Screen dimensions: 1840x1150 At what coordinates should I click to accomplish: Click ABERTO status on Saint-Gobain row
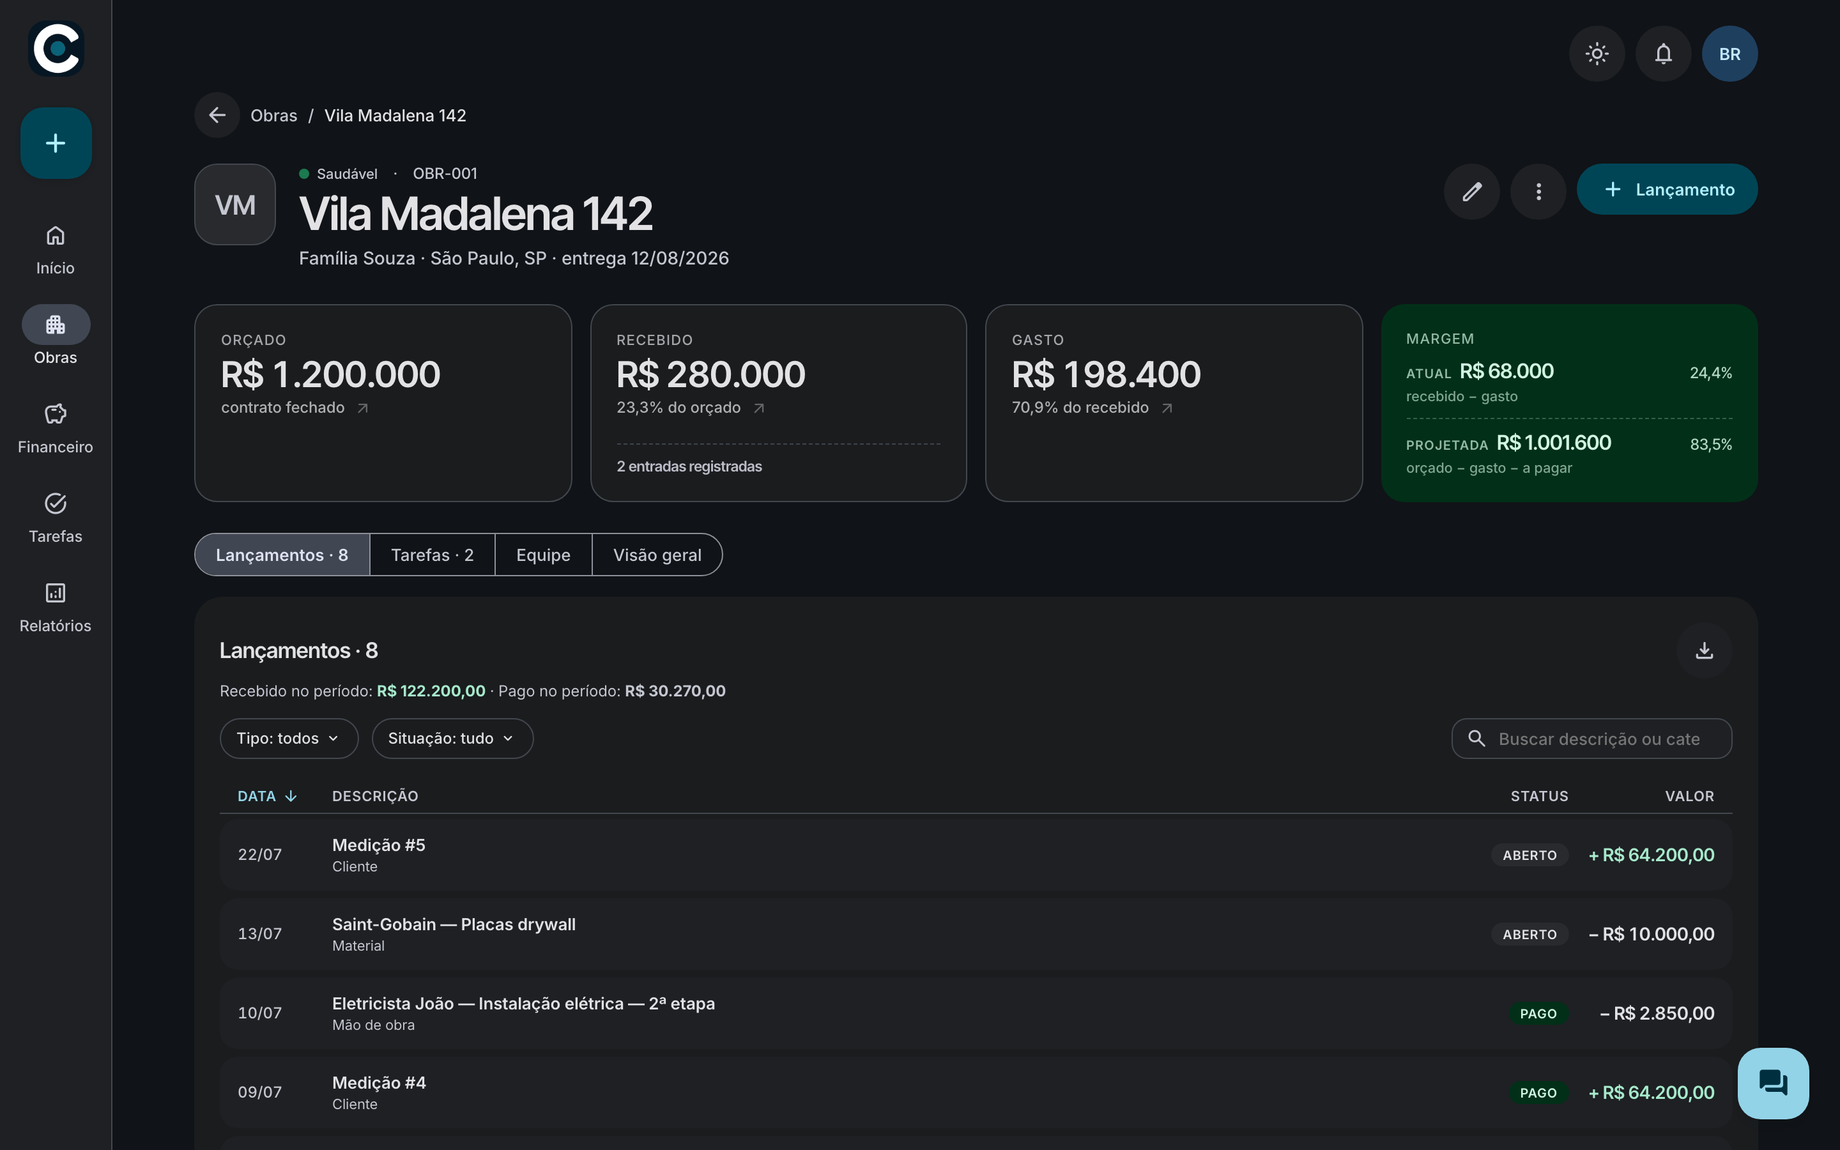click(x=1529, y=934)
